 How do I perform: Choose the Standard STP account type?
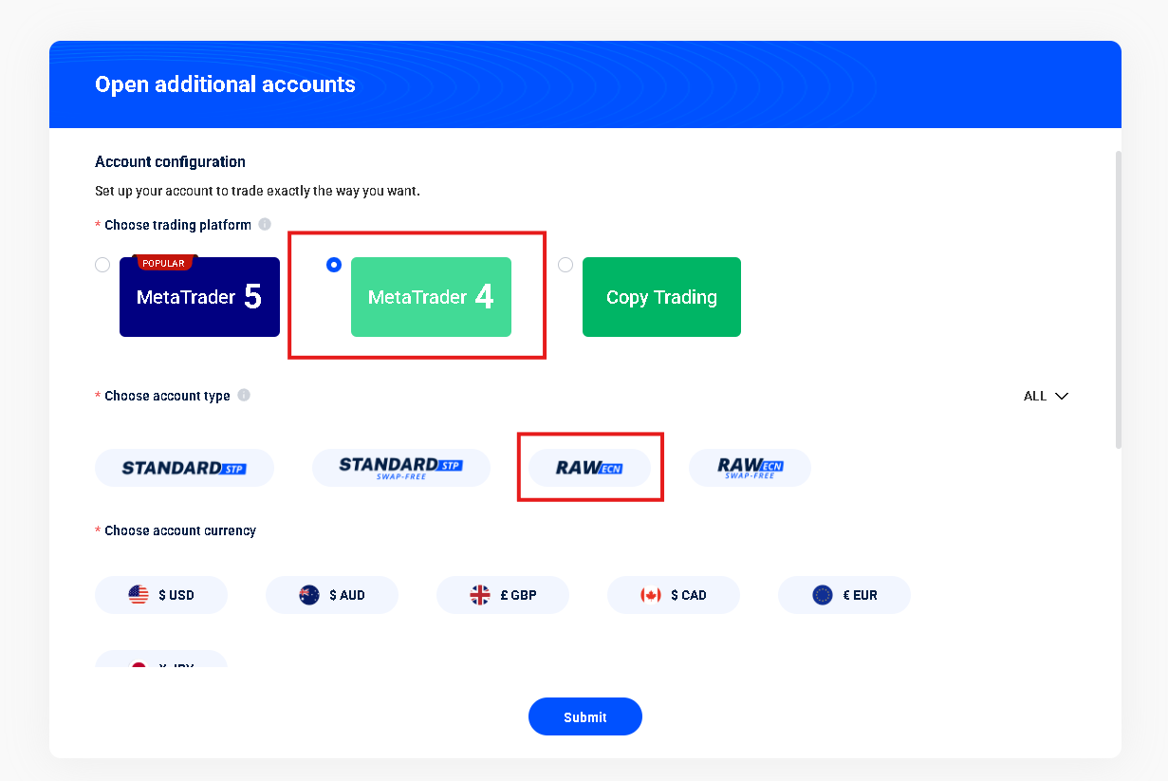click(x=184, y=468)
